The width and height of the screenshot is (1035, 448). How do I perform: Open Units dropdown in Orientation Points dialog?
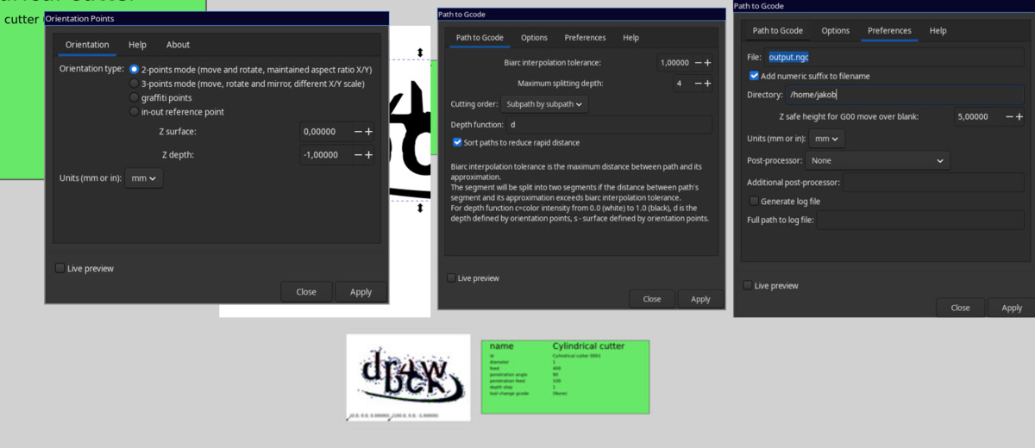point(143,178)
